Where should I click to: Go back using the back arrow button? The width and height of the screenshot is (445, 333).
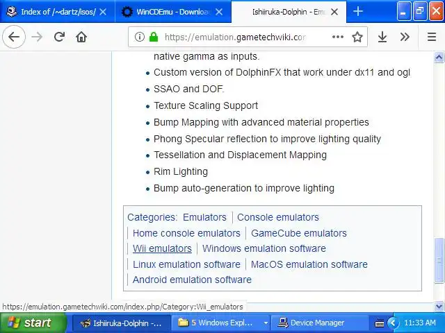click(x=14, y=37)
